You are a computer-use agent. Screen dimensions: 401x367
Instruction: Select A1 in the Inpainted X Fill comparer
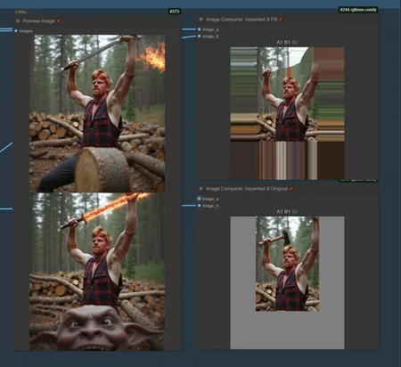coord(280,43)
